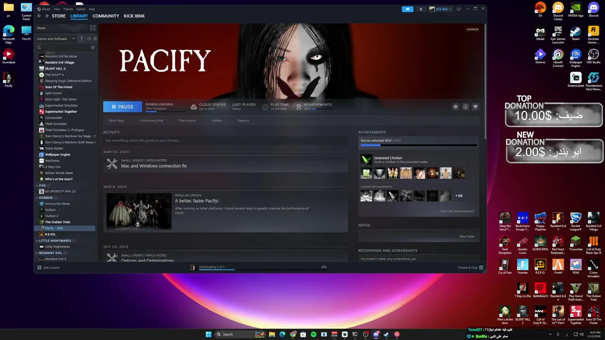Go back with the Steam back arrow

(x=39, y=16)
